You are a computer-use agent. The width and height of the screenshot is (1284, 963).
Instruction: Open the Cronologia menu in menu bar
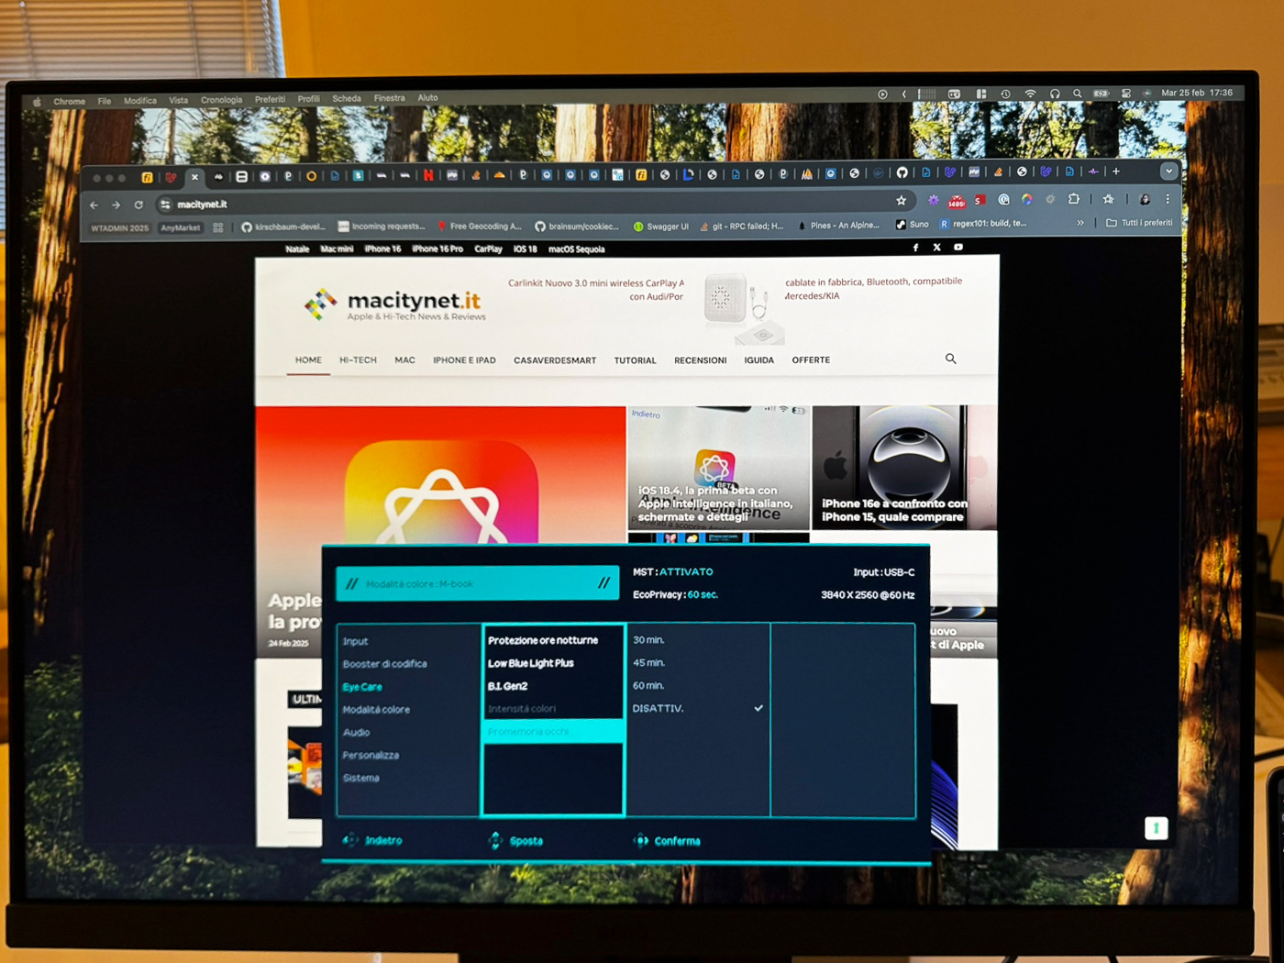pos(221,100)
